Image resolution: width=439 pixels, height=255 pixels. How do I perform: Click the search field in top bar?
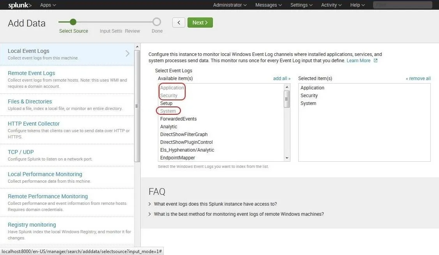pos(403,5)
